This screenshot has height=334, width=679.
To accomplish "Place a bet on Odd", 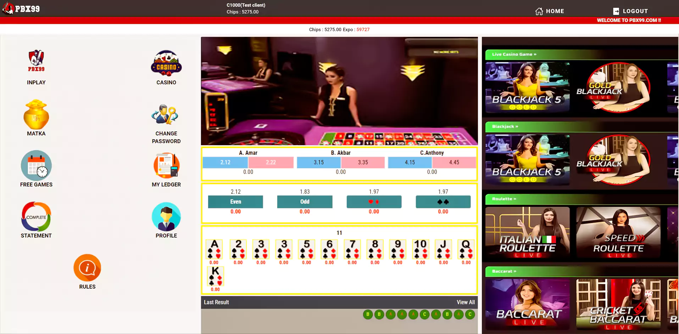I will tap(305, 202).
